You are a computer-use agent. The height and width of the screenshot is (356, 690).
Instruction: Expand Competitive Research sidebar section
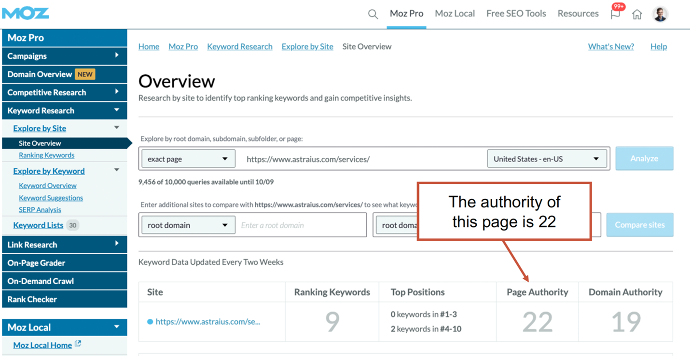[65, 92]
